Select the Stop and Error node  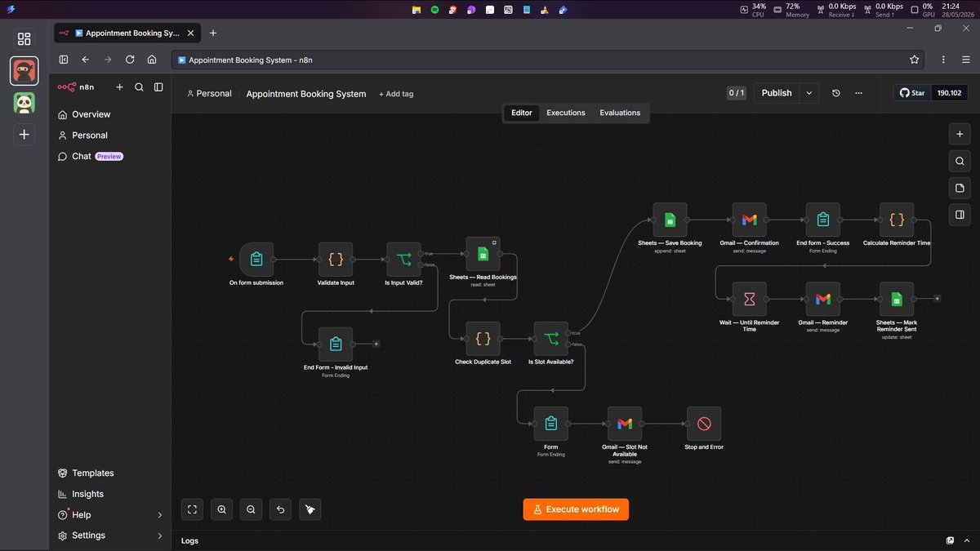coord(704,424)
